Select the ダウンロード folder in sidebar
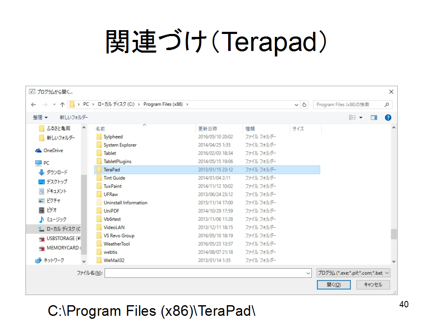The height and width of the screenshot is (326, 435). pyautogui.click(x=56, y=172)
